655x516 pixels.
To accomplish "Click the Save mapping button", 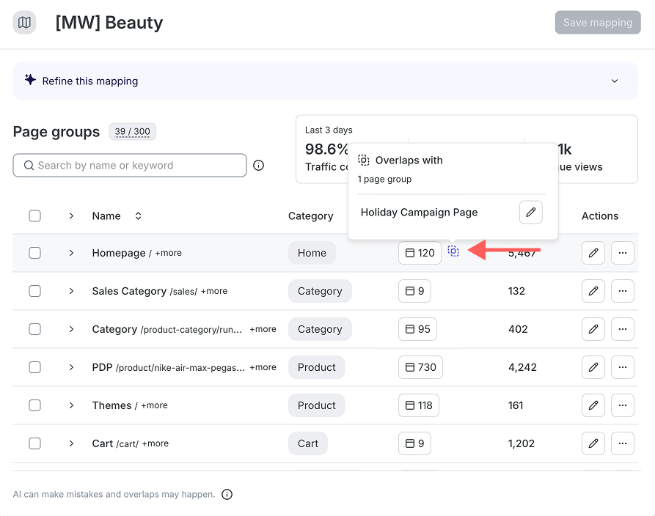I will click(x=598, y=23).
